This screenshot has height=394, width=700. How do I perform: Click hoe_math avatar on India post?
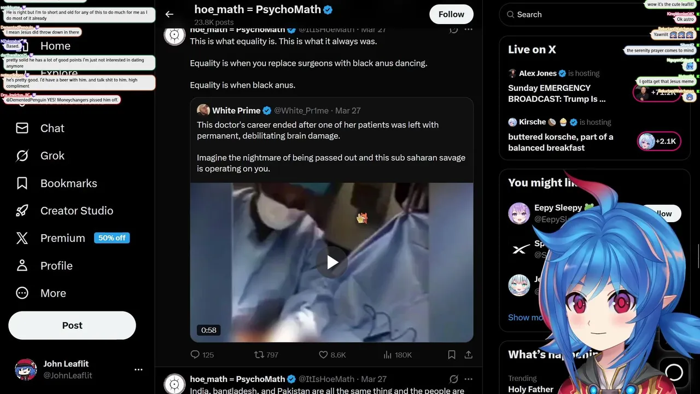click(x=174, y=384)
